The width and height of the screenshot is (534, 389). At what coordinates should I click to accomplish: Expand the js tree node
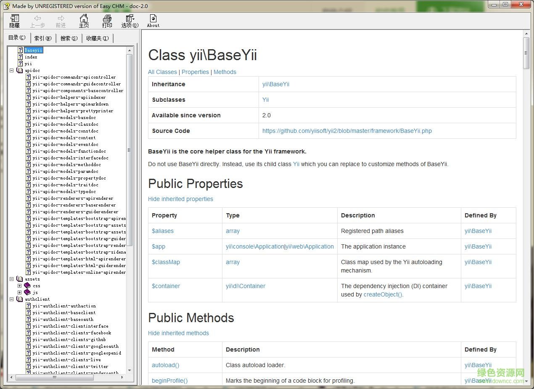coord(19,292)
